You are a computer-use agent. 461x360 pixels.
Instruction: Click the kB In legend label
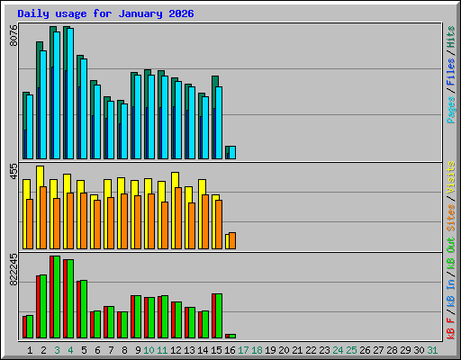(x=451, y=293)
